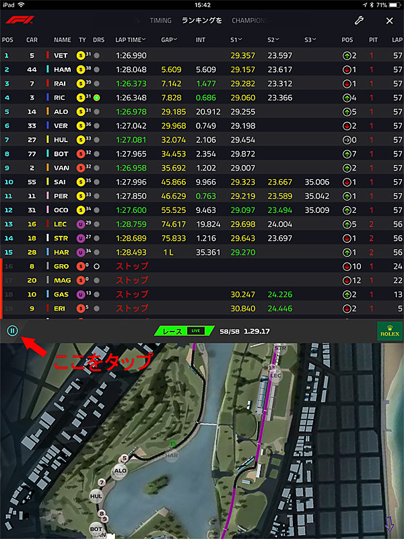Screen dimensions: 404x539
Task: Tap VET's yellow soft tyre icon
Action: pyautogui.click(x=81, y=55)
